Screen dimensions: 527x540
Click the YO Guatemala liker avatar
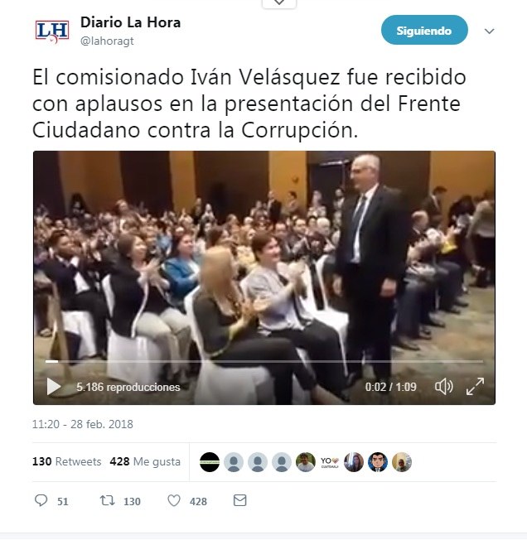330,462
